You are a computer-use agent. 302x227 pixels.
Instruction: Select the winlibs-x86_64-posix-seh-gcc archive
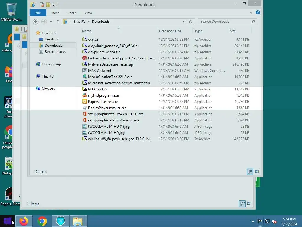point(120,139)
